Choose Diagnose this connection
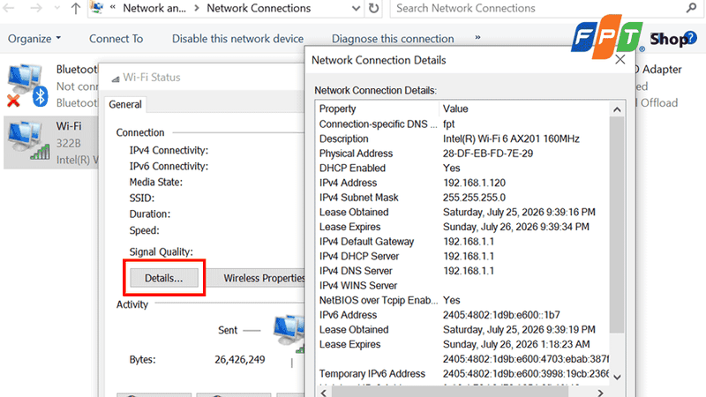706x397 pixels. (x=393, y=39)
